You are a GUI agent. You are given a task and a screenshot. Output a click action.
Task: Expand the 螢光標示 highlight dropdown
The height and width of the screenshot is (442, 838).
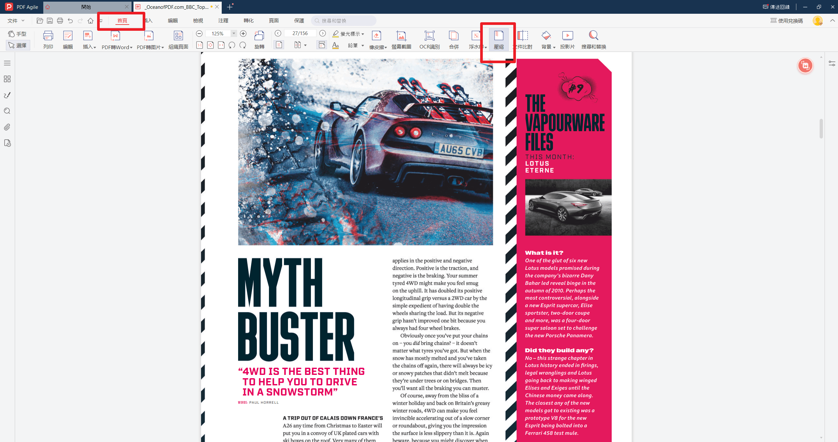click(363, 34)
